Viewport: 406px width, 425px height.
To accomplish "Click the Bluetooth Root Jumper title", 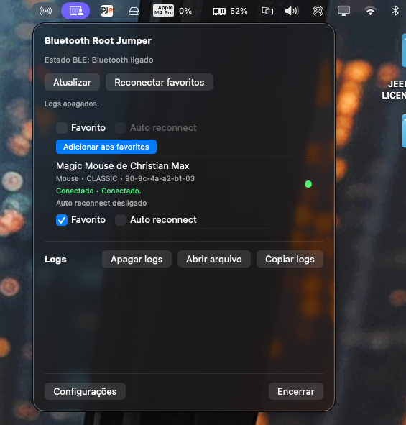I will coord(98,41).
